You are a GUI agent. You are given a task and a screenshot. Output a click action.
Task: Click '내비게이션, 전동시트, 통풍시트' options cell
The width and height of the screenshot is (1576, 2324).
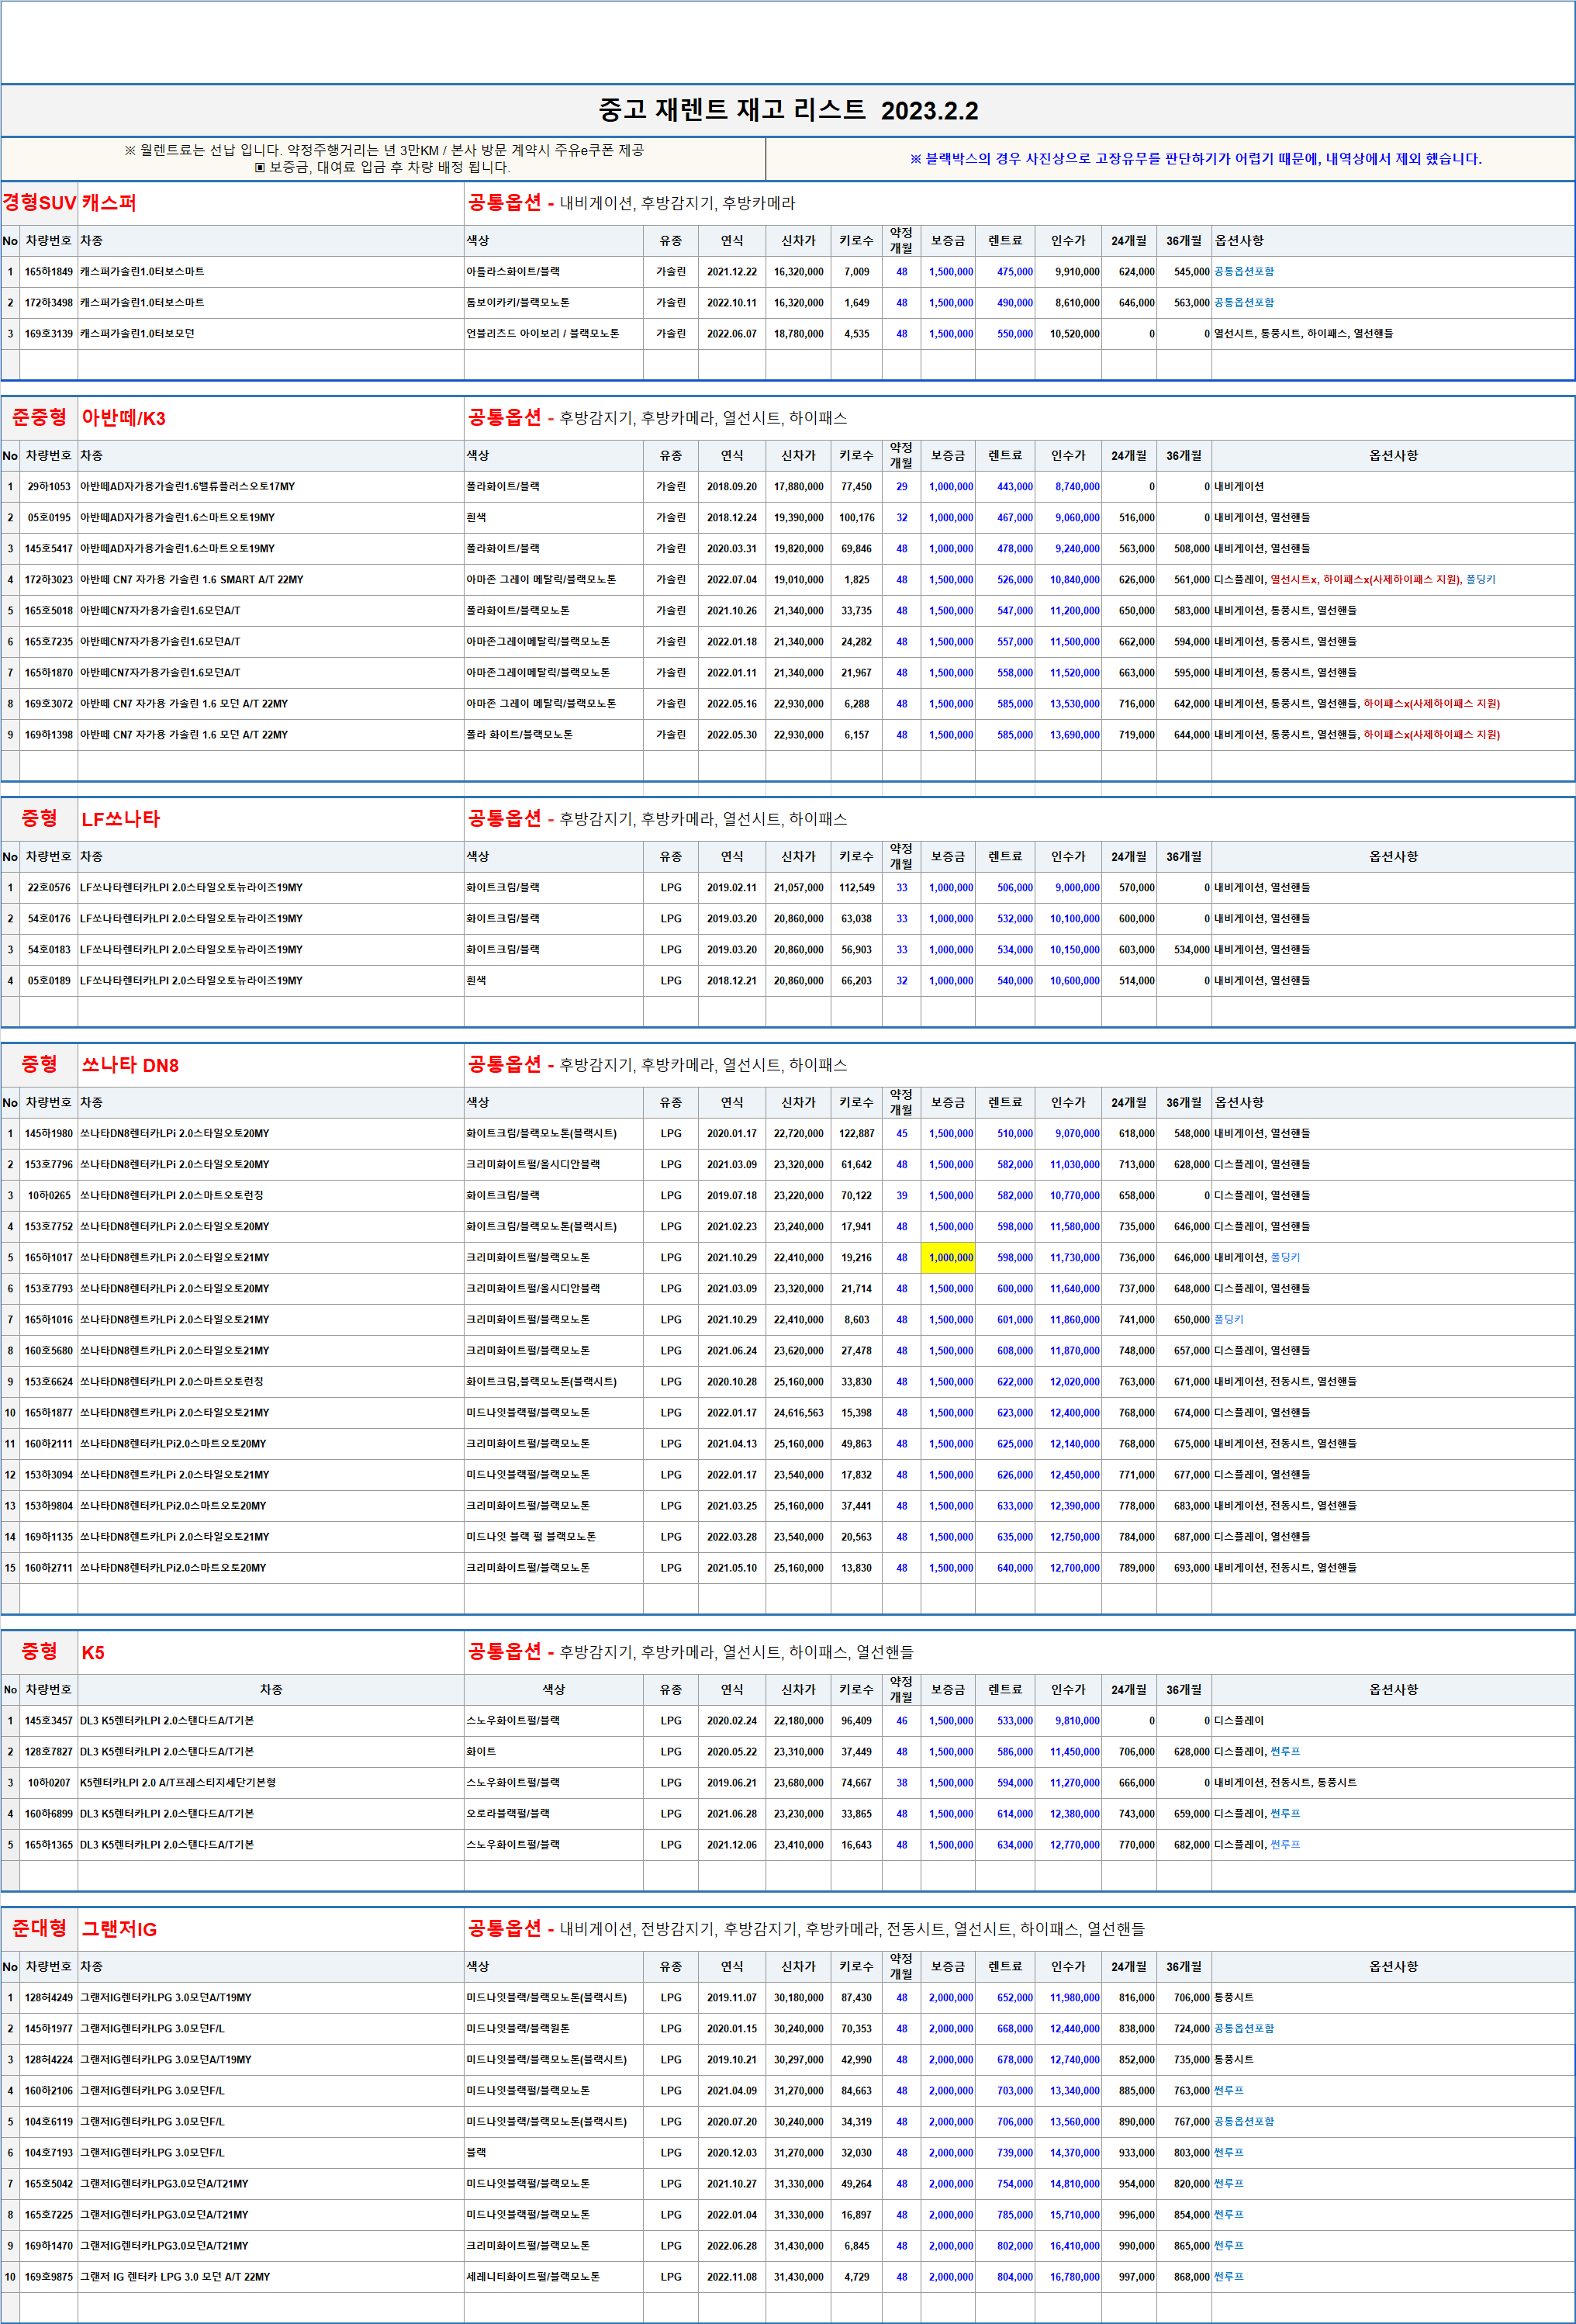point(1393,1783)
